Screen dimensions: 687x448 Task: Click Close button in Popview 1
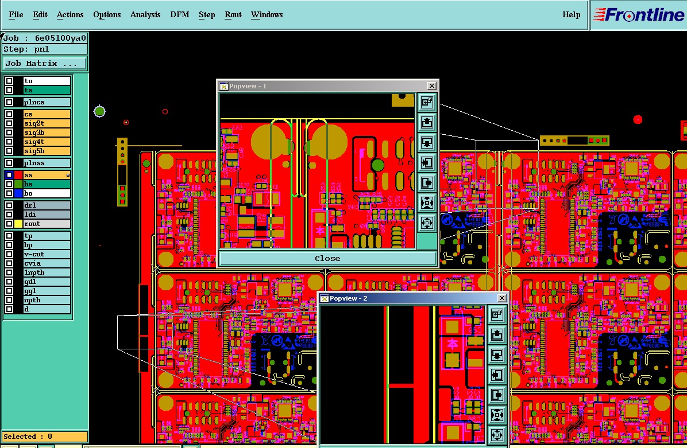tap(327, 258)
